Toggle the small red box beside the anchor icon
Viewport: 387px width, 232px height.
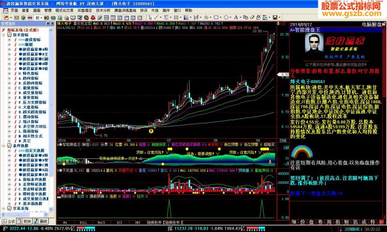[283, 24]
